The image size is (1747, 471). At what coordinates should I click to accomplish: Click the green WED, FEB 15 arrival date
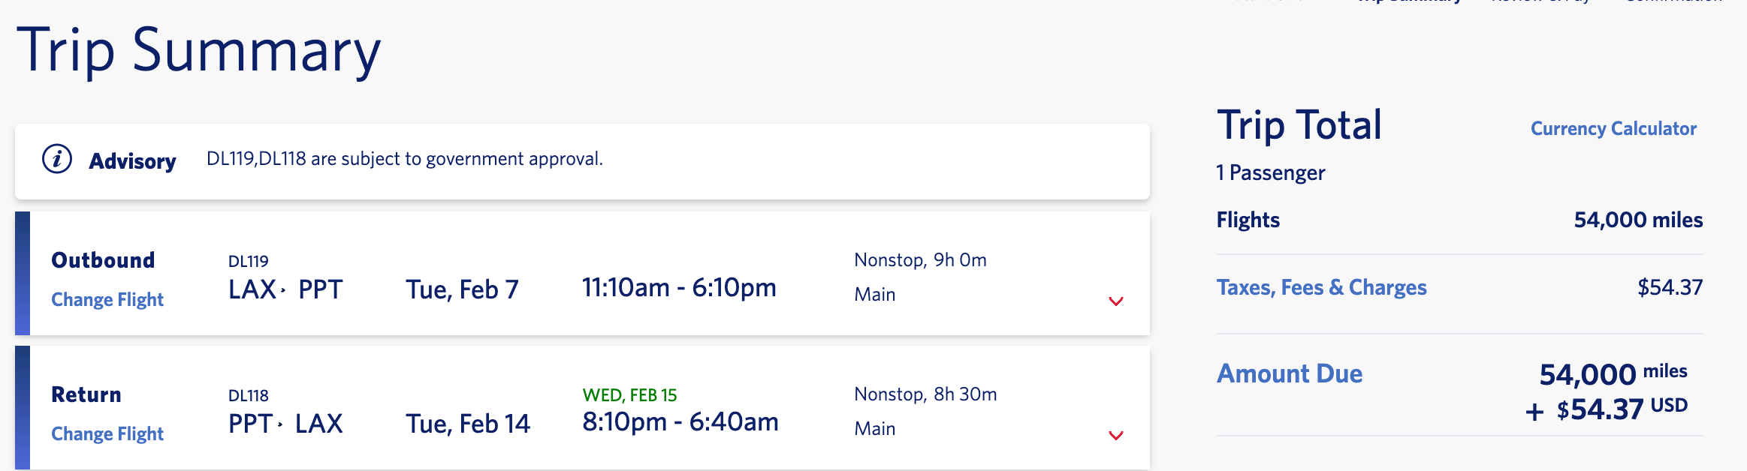click(629, 395)
